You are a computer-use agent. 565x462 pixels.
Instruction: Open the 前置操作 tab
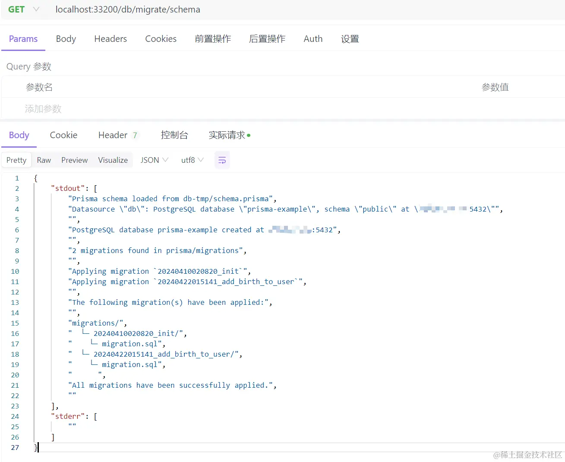(213, 39)
